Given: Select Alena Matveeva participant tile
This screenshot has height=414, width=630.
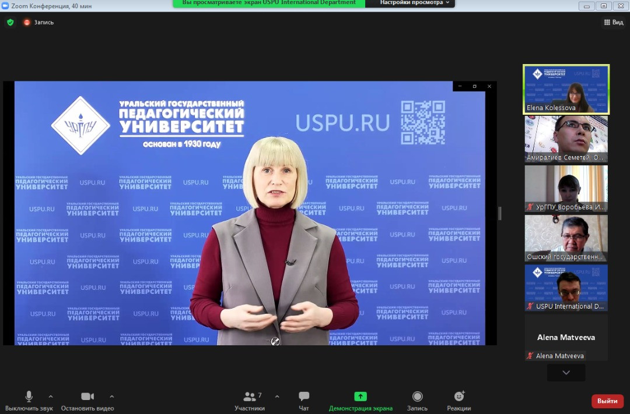Looking at the screenshot, I should pos(566,338).
